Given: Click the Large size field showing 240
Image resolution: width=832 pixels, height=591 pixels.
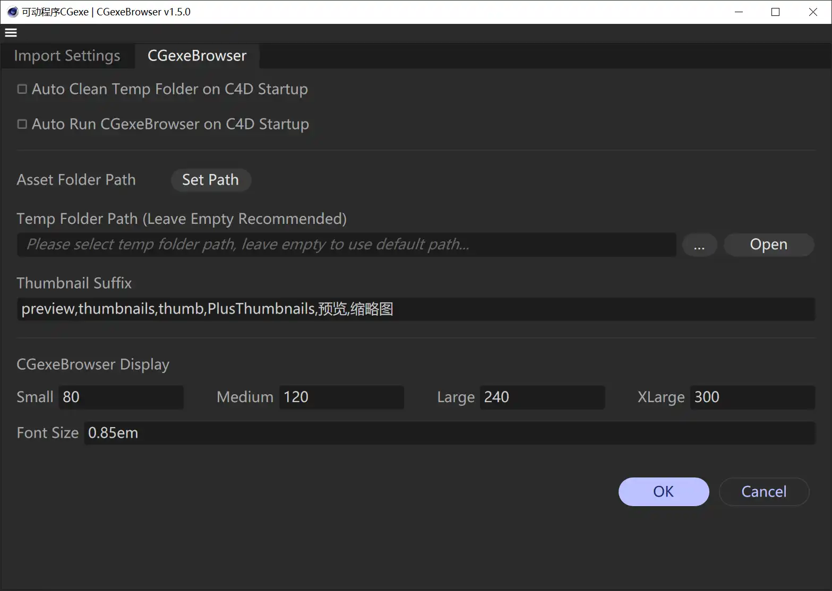Looking at the screenshot, I should [x=542, y=397].
